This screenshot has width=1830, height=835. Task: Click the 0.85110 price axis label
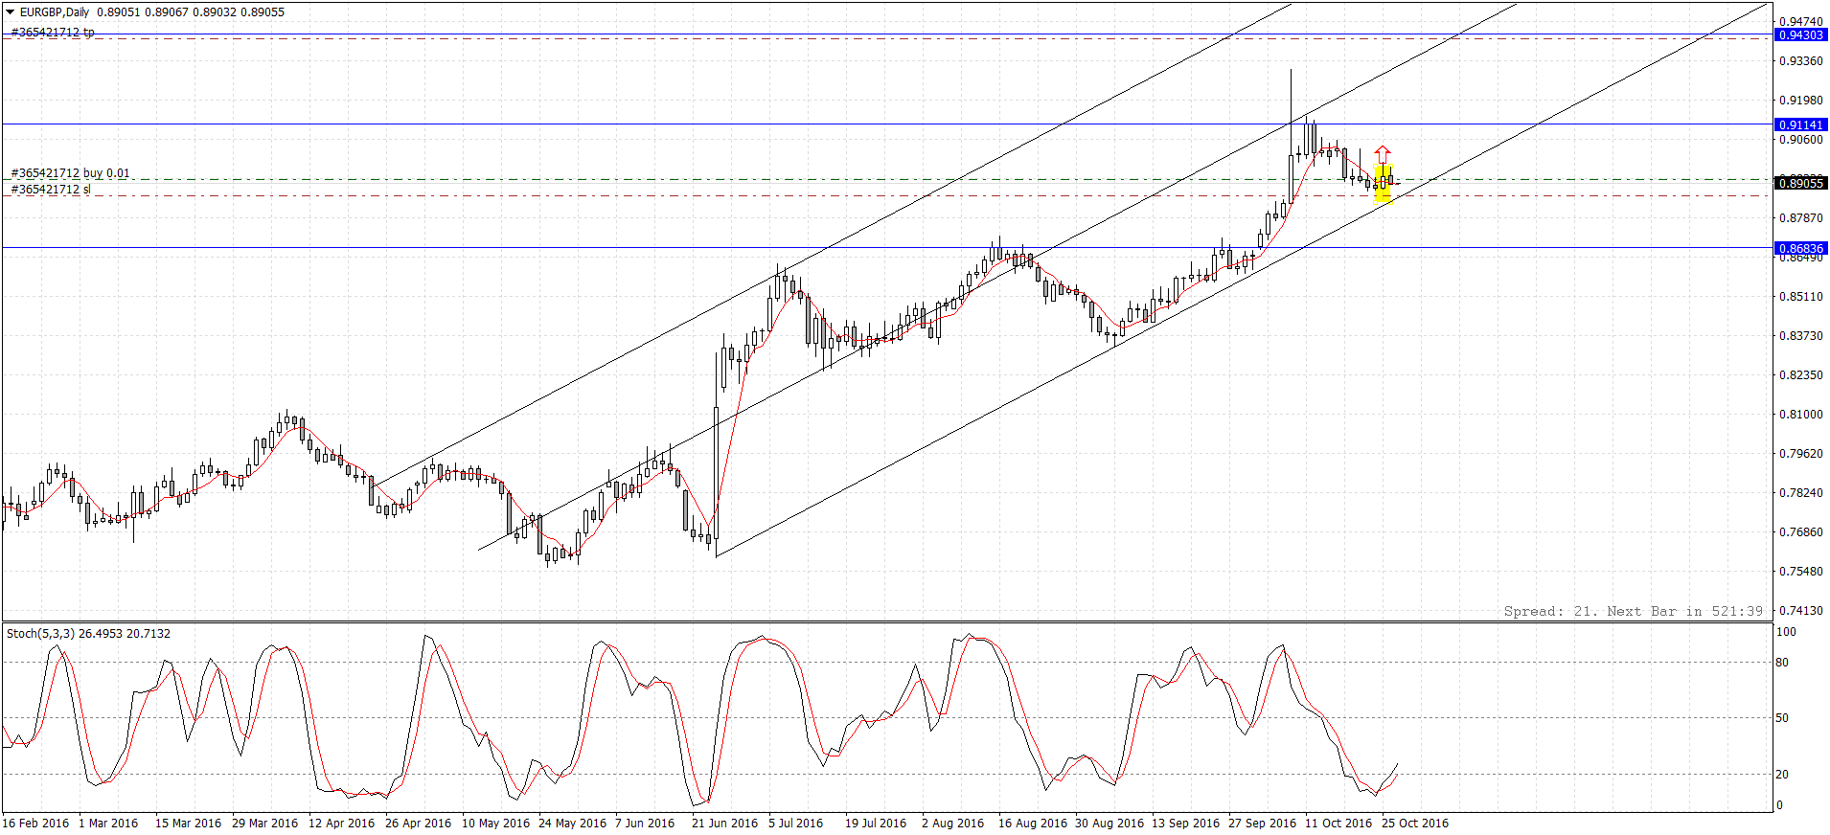[1801, 297]
